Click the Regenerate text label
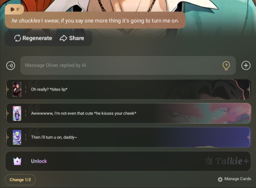256x188 pixels. (x=37, y=38)
